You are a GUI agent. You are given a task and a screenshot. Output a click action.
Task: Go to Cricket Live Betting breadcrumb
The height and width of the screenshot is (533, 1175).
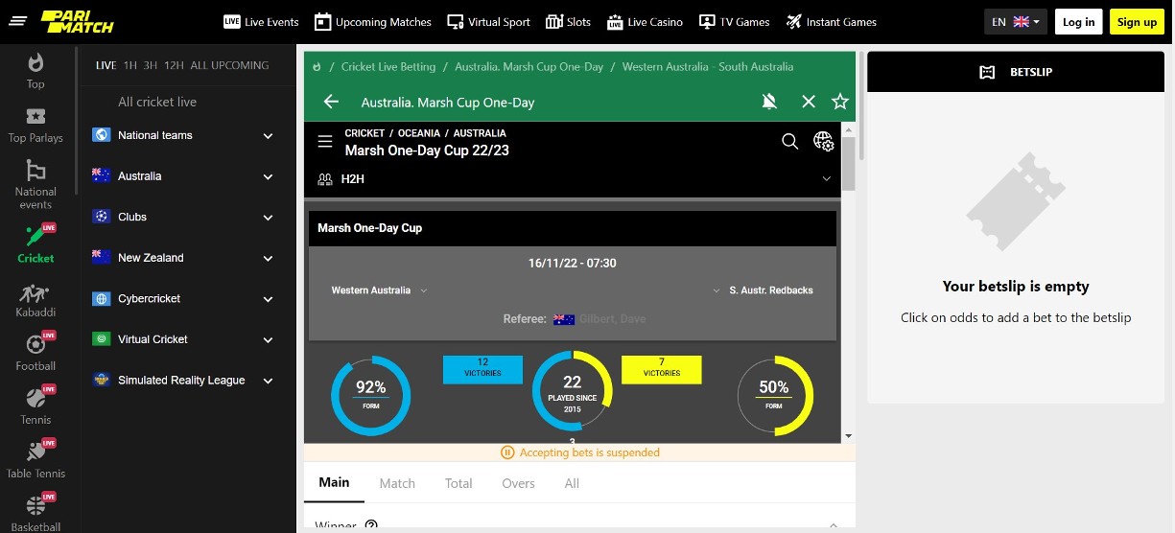[x=388, y=67]
